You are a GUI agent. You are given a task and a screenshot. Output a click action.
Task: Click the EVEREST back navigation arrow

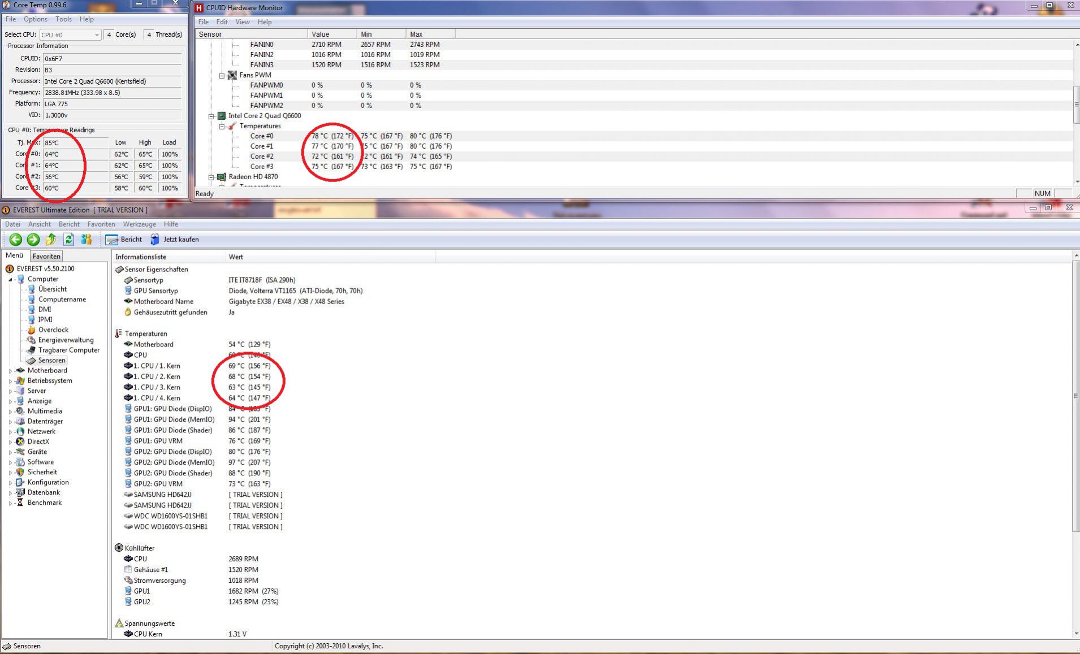click(x=15, y=240)
